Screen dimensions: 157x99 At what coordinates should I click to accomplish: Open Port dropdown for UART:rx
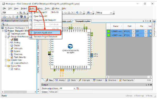click(x=133, y=32)
